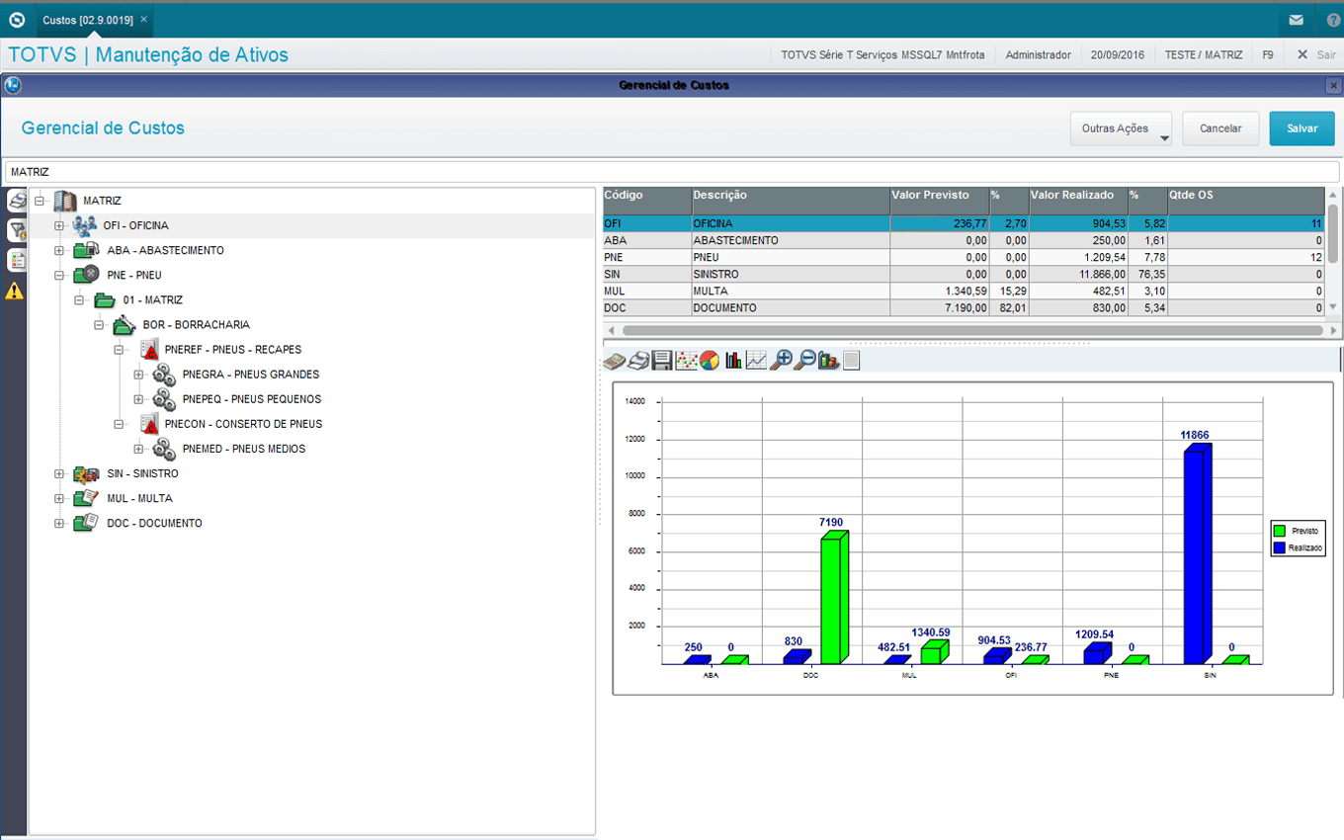Click the MATRIZ text field
This screenshot has height=840, width=1344.
point(672,172)
